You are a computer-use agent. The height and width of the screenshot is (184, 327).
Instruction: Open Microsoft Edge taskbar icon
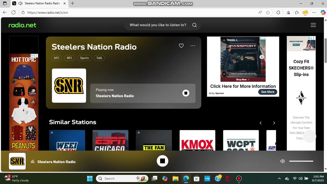click(x=186, y=178)
